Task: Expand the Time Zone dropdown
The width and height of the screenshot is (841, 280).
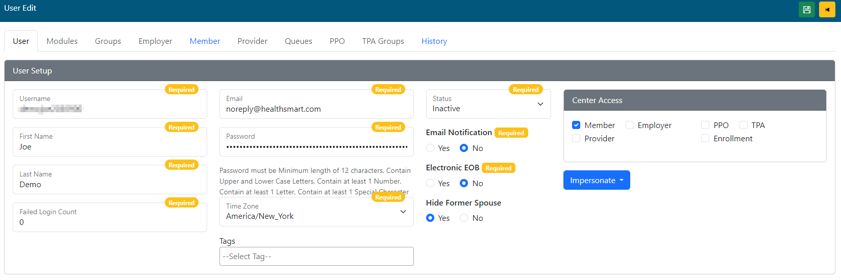Action: pyautogui.click(x=316, y=212)
